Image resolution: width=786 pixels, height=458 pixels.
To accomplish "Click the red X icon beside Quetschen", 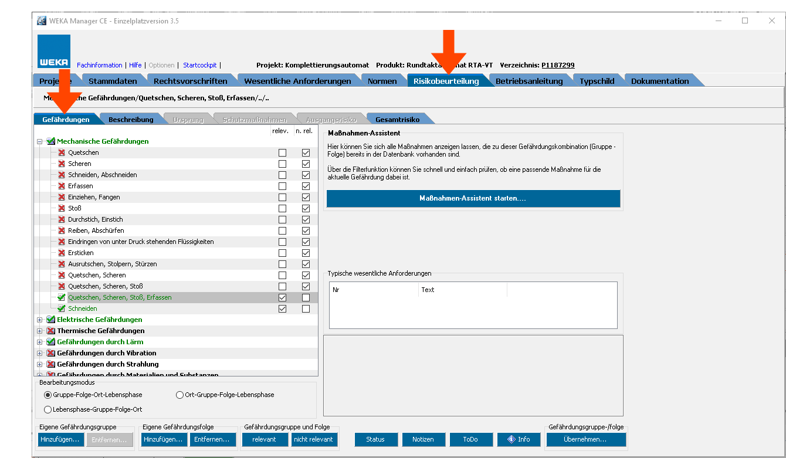I will click(62, 152).
